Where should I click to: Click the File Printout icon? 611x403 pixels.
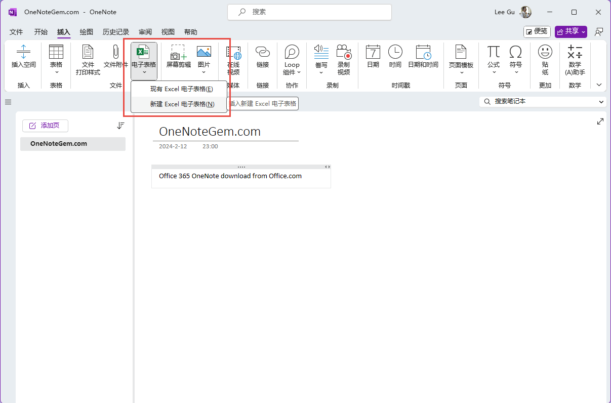point(88,52)
